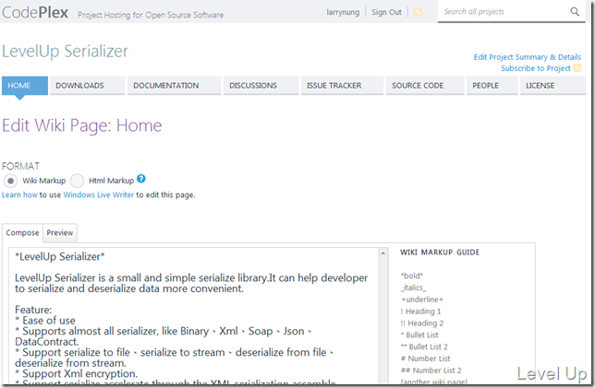595x388 pixels.
Task: Click the '* Ease of use' line
Action: click(45, 321)
